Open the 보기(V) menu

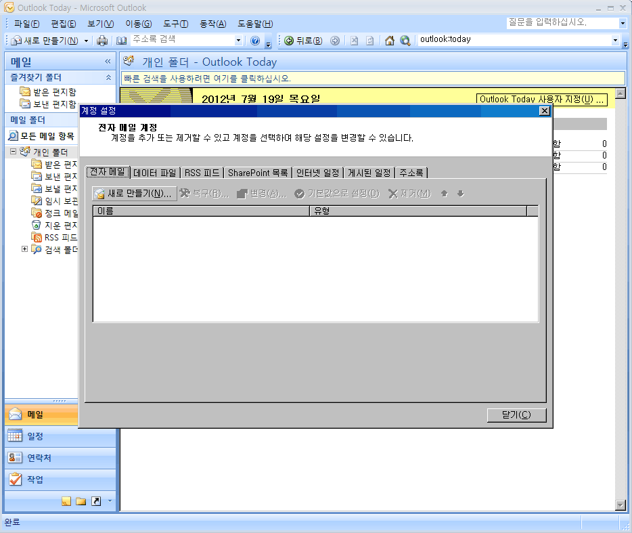(100, 24)
